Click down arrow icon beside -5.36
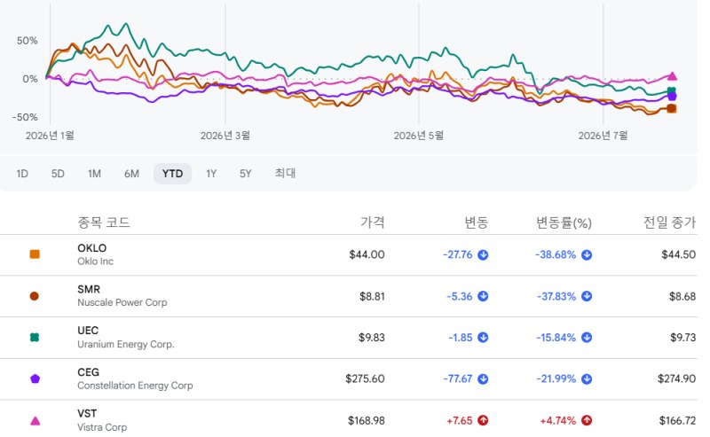This screenshot has width=710, height=437. (x=483, y=296)
